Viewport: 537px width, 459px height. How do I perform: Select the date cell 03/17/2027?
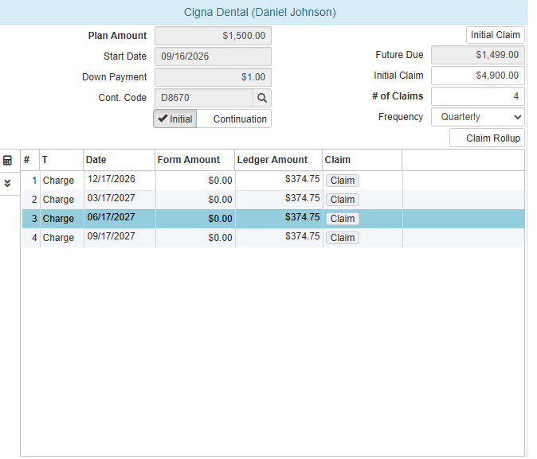coord(120,200)
